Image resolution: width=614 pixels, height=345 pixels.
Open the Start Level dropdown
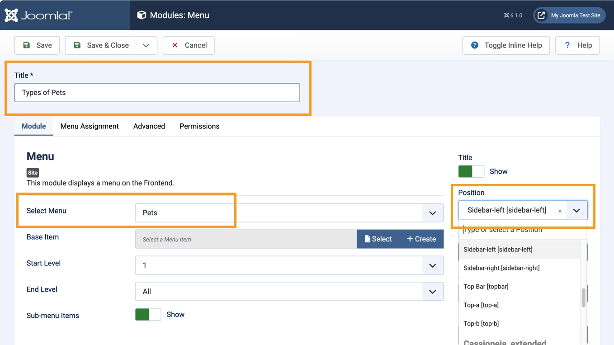(x=289, y=265)
